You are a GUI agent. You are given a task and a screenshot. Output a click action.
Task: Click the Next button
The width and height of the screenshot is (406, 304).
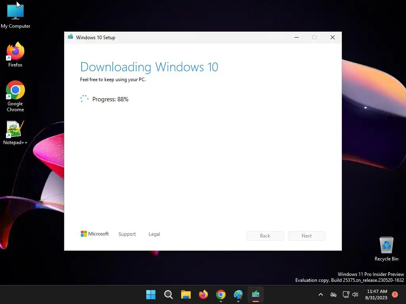(x=306, y=236)
